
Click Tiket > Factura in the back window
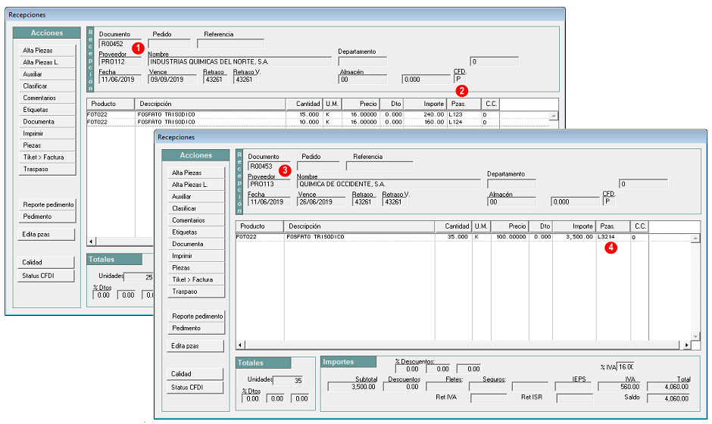pyautogui.click(x=47, y=157)
